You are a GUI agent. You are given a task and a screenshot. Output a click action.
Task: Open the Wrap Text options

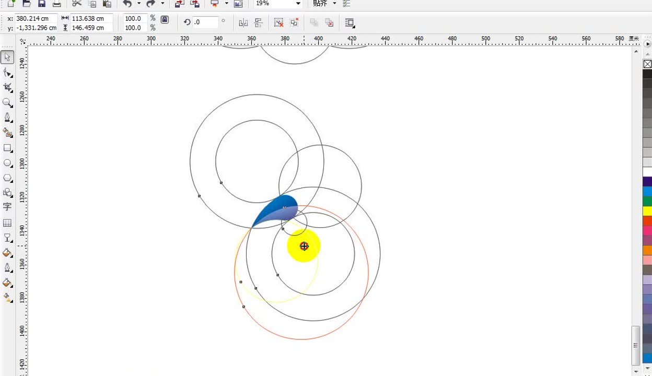tap(350, 22)
